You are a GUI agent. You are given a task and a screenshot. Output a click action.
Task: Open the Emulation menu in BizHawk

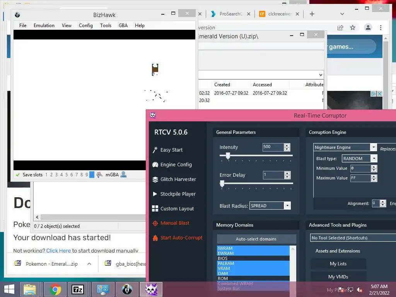click(44, 26)
